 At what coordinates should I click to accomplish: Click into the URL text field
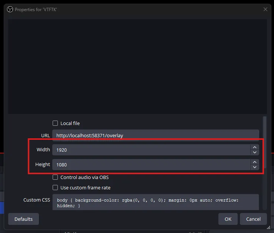click(155, 135)
